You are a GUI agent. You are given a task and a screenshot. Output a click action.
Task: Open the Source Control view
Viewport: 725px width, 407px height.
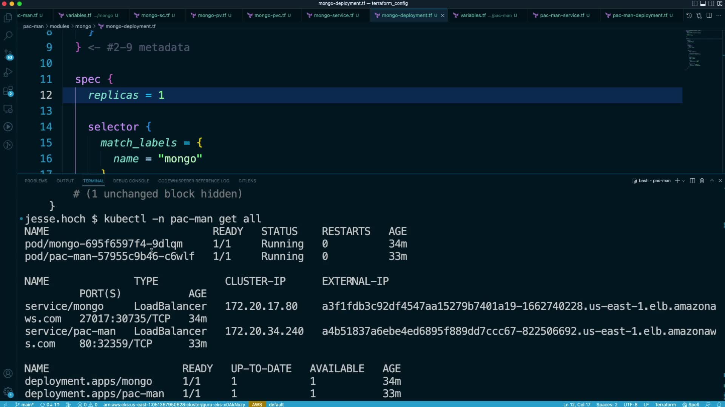tap(8, 54)
